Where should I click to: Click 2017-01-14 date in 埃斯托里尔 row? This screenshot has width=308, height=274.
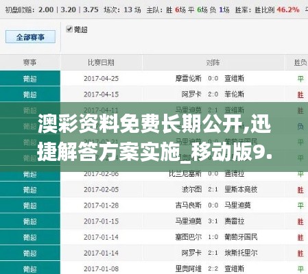click(x=101, y=253)
